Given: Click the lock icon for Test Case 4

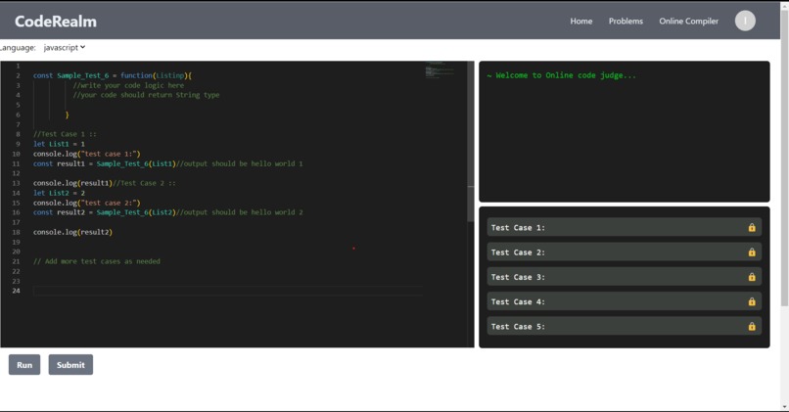Looking at the screenshot, I should pos(752,301).
